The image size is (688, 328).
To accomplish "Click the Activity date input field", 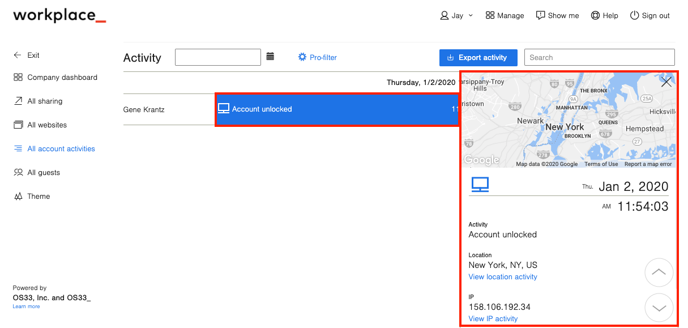I will (x=218, y=57).
